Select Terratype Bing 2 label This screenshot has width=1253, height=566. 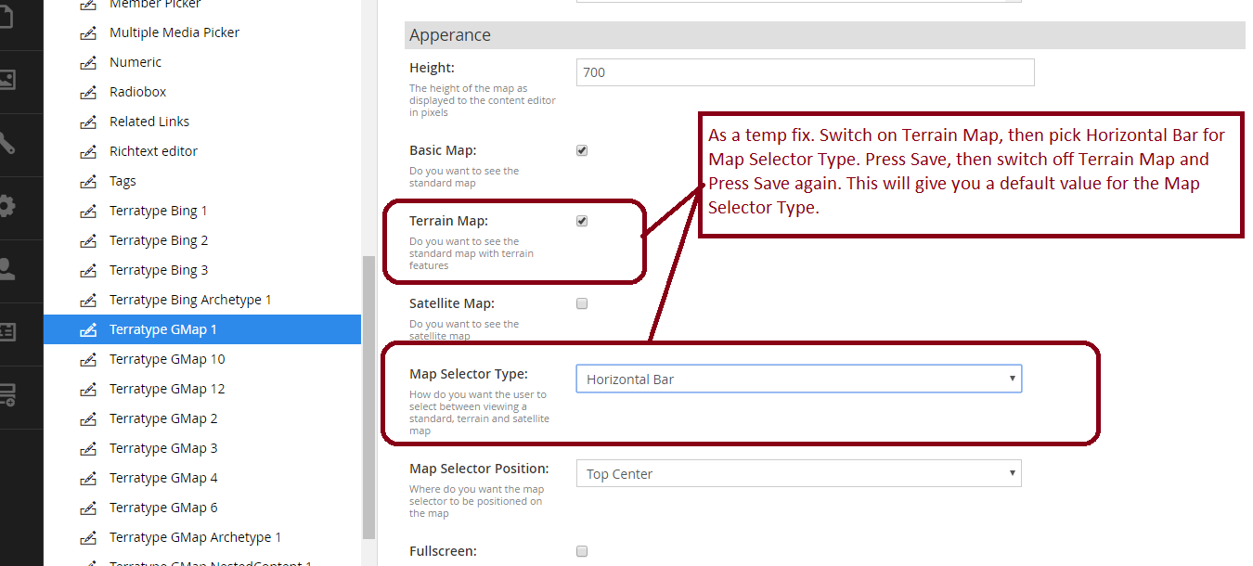(x=159, y=240)
